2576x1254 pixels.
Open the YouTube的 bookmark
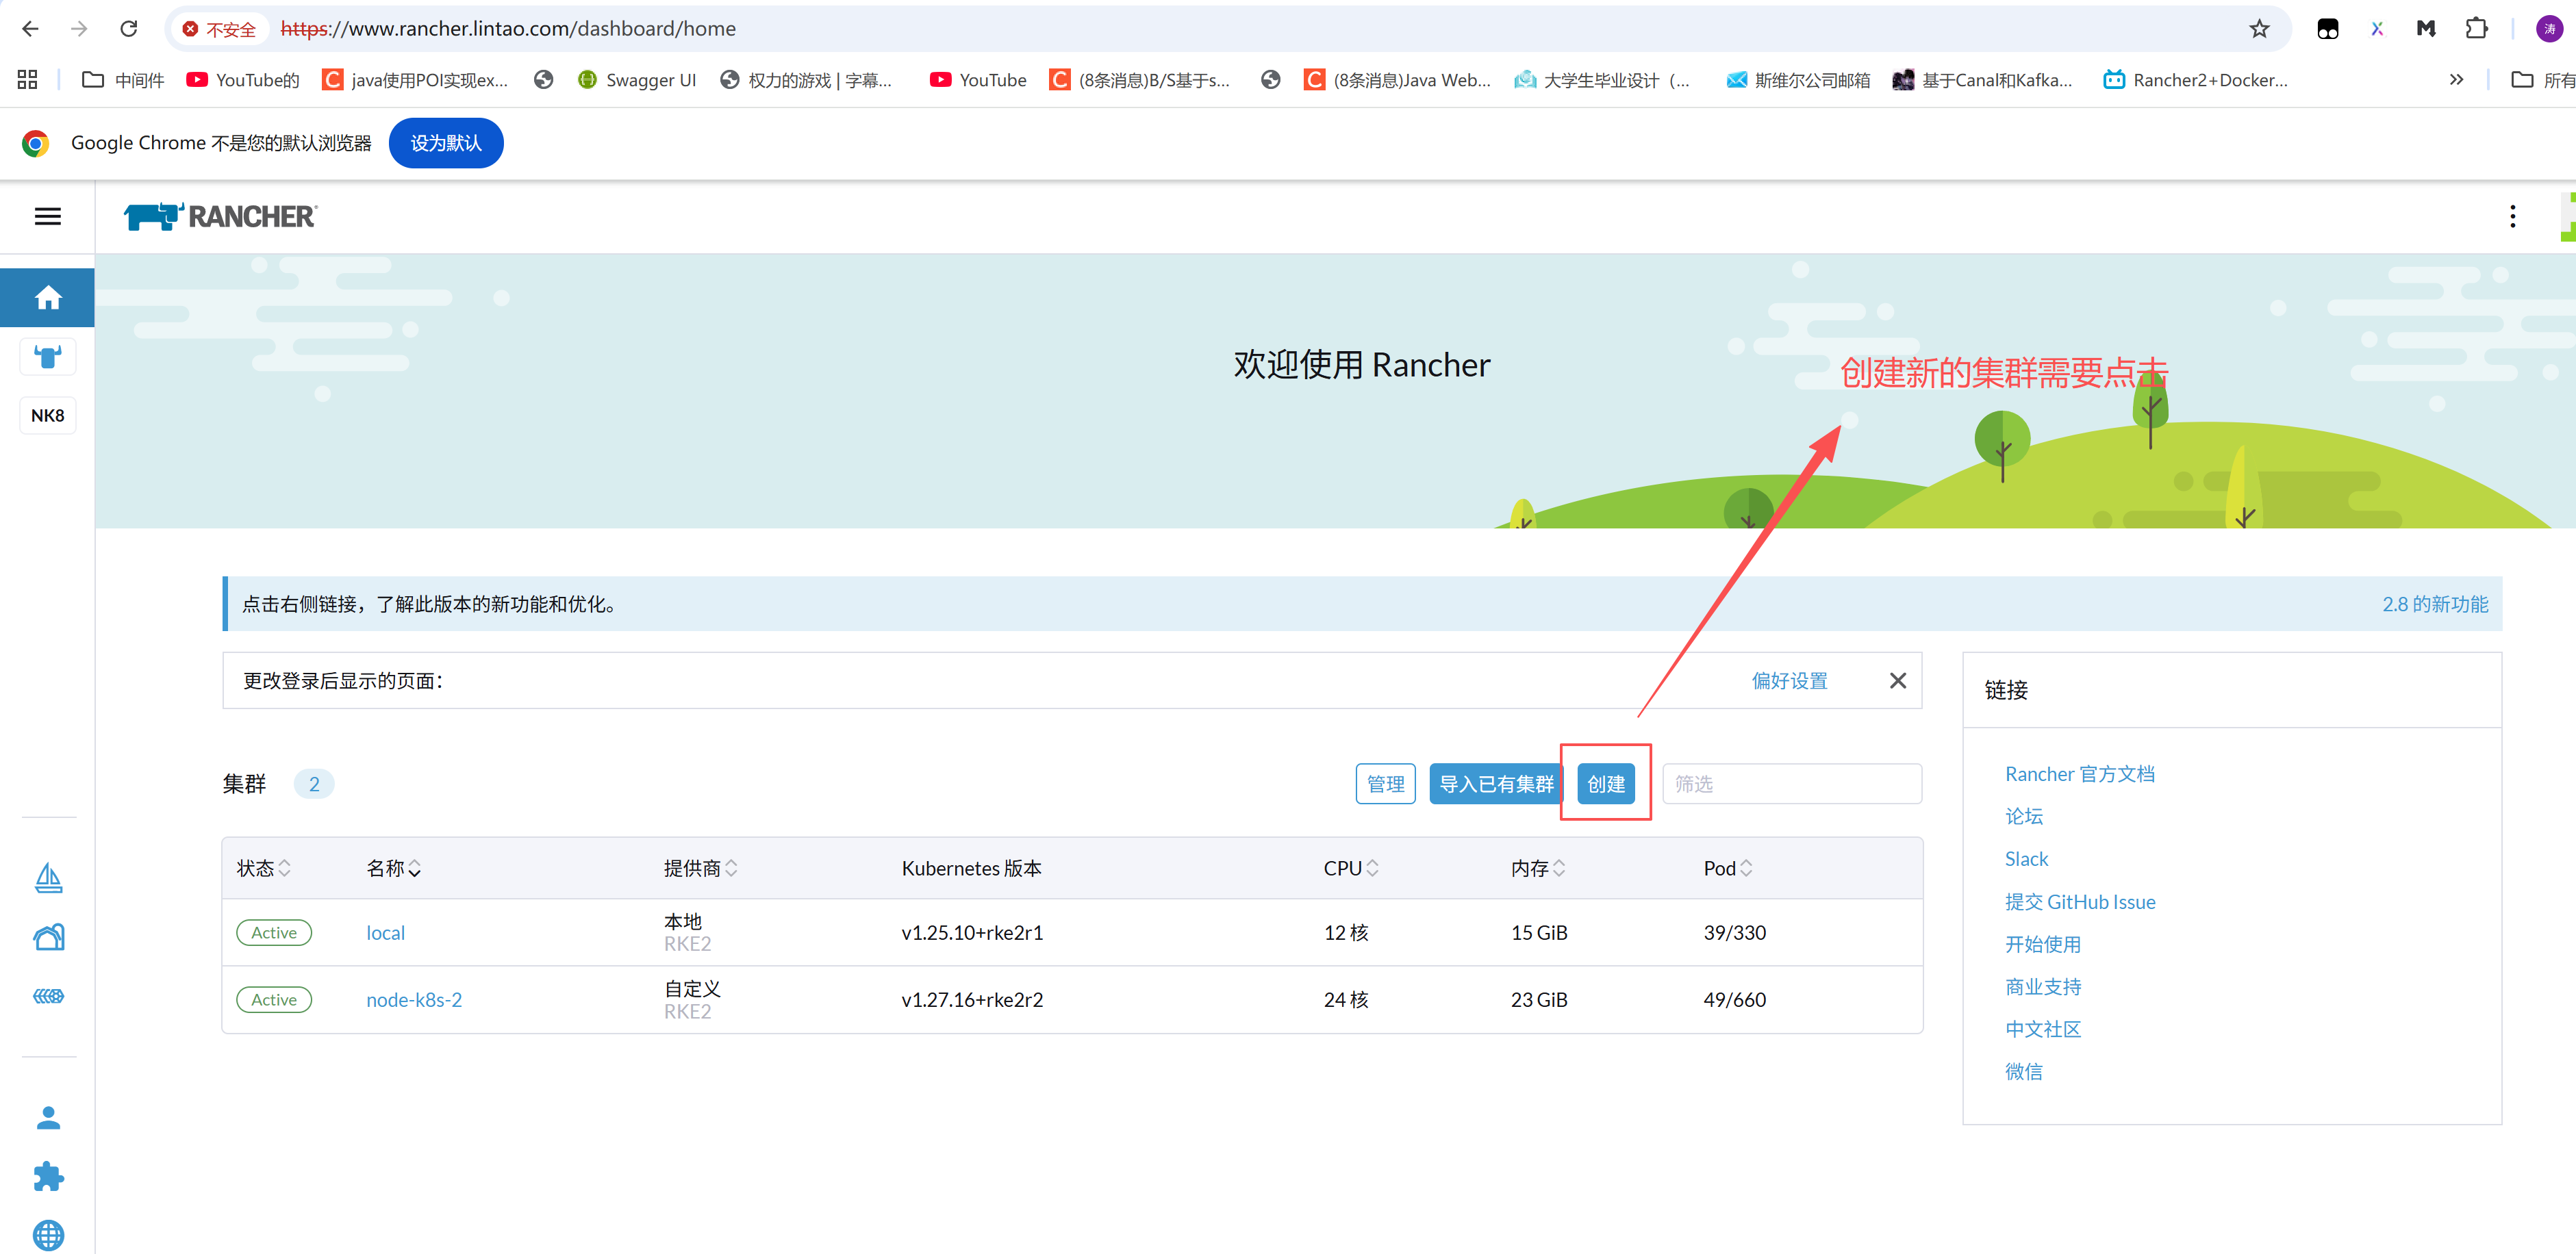tap(243, 80)
